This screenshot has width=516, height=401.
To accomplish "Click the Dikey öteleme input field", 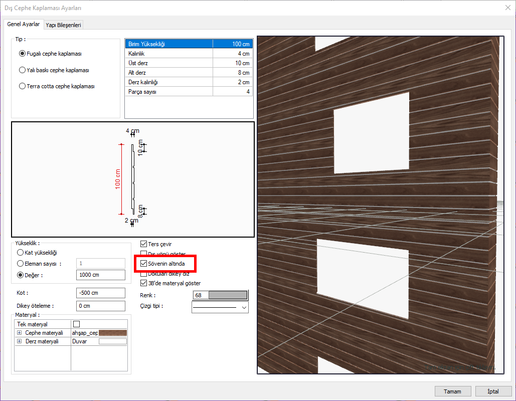I will (100, 306).
